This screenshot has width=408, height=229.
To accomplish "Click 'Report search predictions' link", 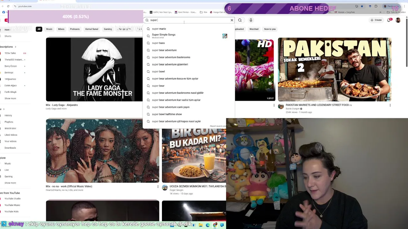I will pyautogui.click(x=218, y=126).
